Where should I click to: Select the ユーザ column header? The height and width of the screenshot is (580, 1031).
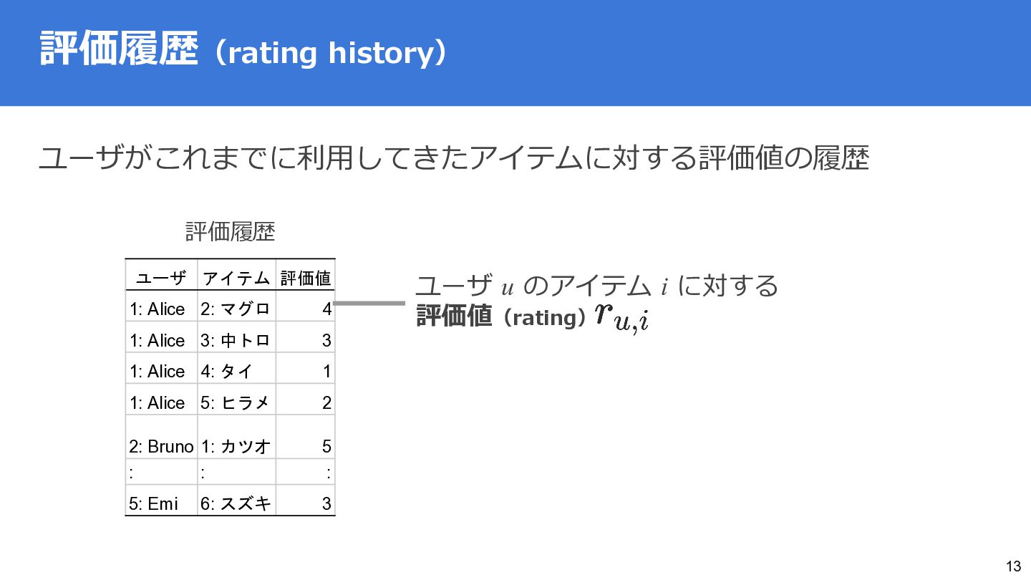(162, 278)
